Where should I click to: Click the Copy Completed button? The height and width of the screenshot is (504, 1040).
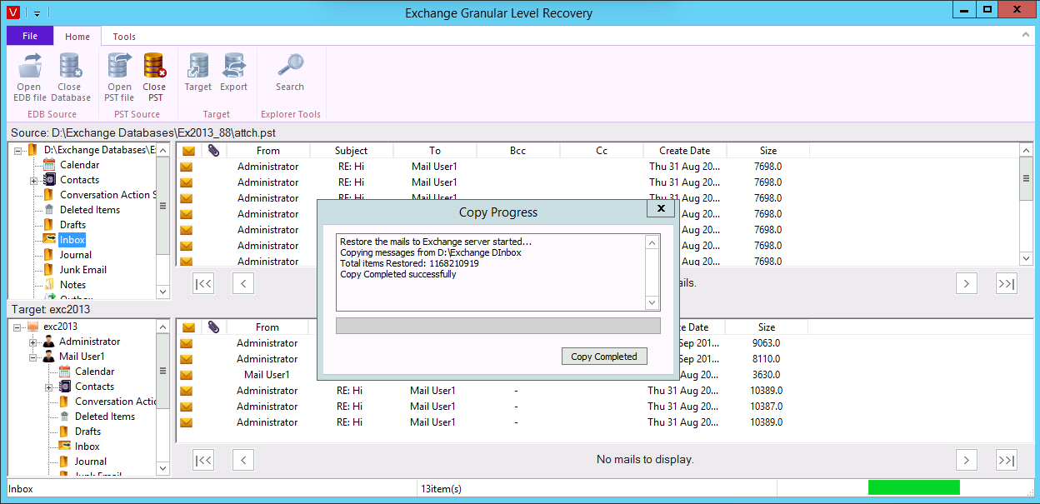click(604, 357)
